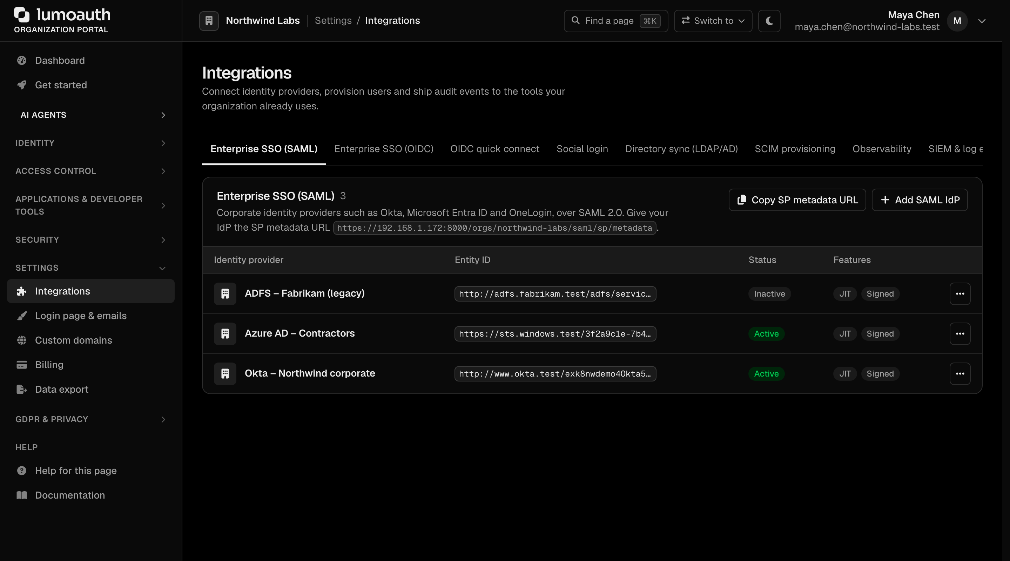The height and width of the screenshot is (561, 1010).
Task: Click the SP metadata URL code text
Action: [494, 228]
